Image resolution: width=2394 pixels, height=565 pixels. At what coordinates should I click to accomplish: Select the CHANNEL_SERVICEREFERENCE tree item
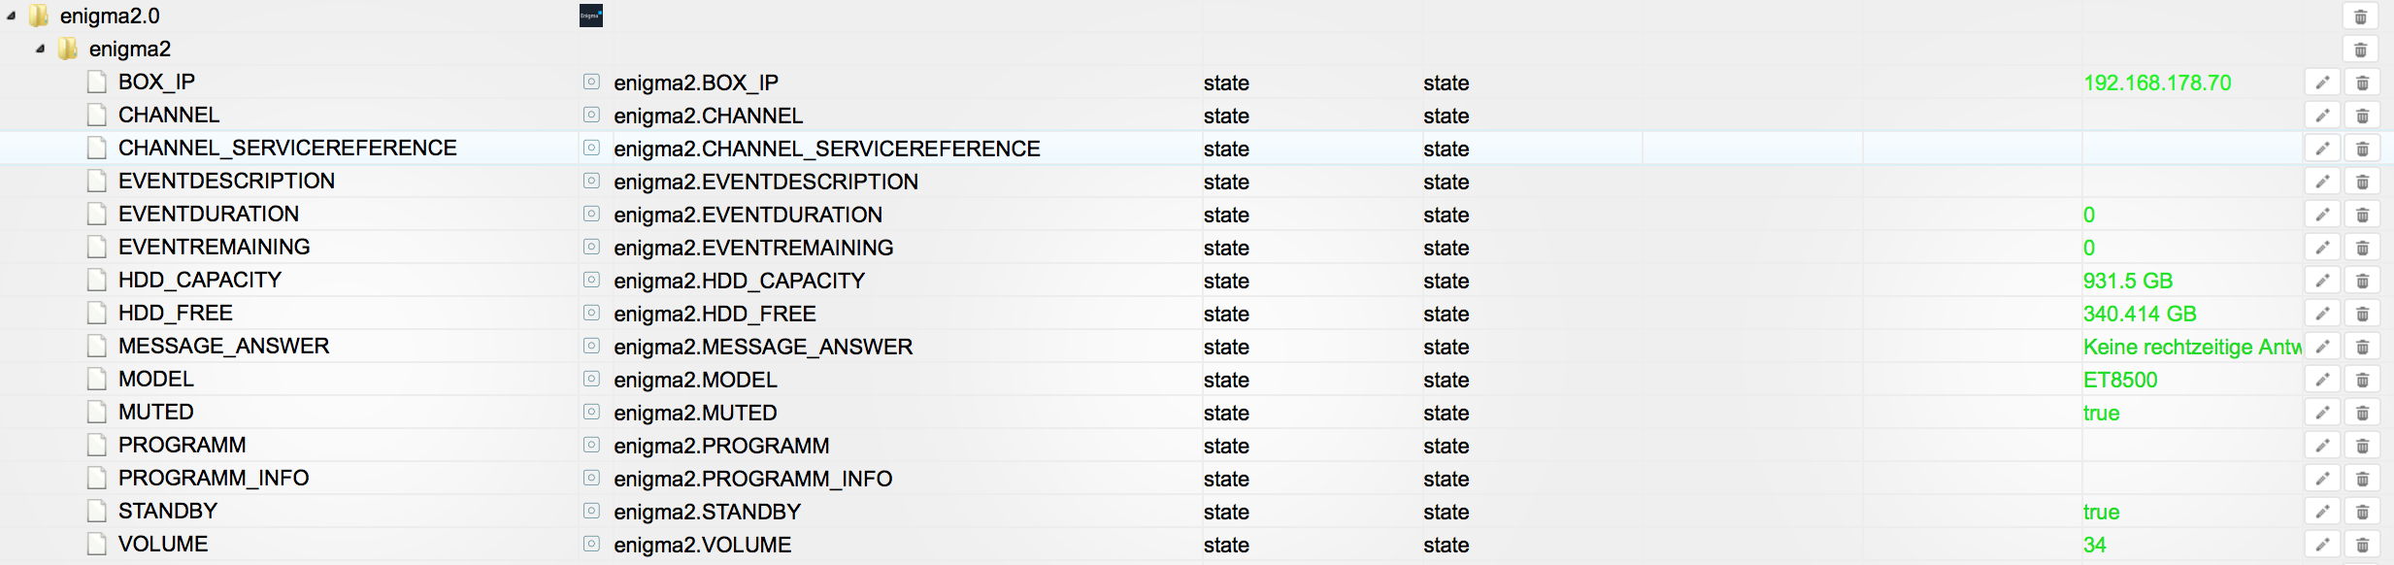coord(287,148)
